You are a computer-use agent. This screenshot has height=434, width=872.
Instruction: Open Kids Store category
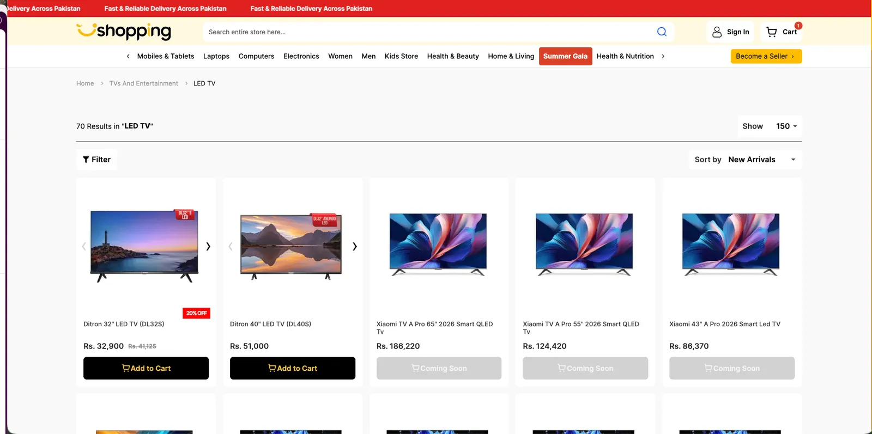point(401,56)
